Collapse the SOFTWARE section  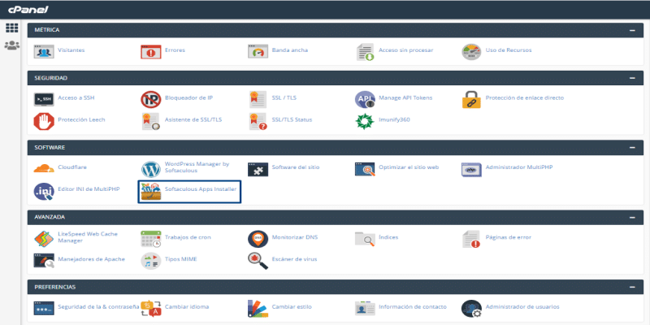[632, 148]
